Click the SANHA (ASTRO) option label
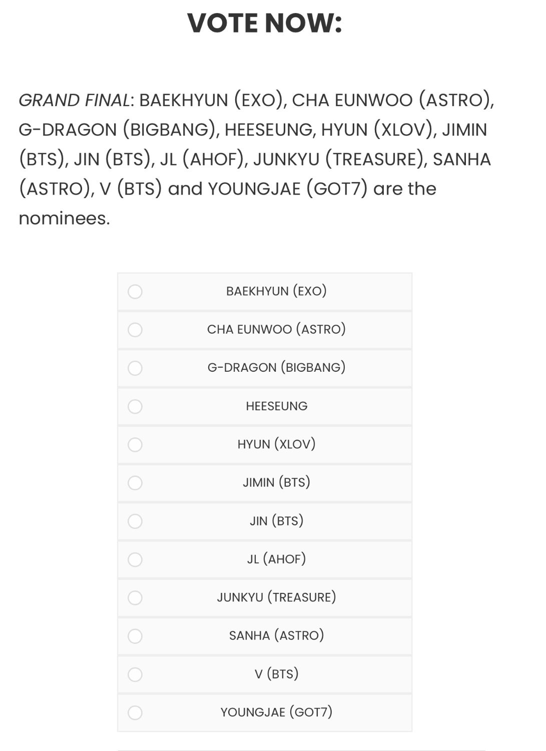The width and height of the screenshot is (546, 751). point(276,635)
